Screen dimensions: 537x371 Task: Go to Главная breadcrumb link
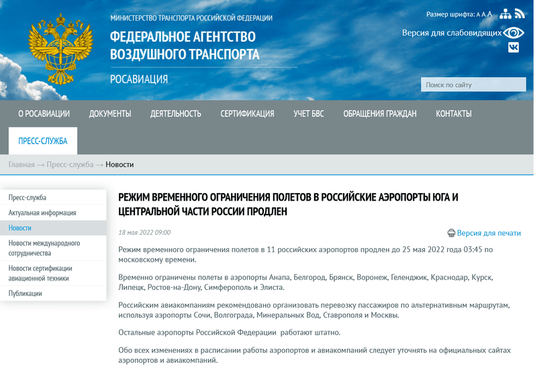(x=21, y=164)
